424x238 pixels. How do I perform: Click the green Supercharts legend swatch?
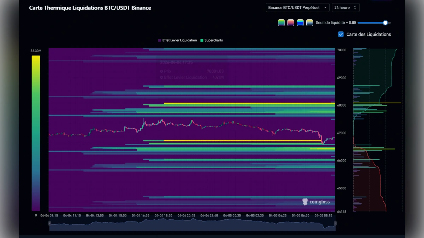(202, 40)
